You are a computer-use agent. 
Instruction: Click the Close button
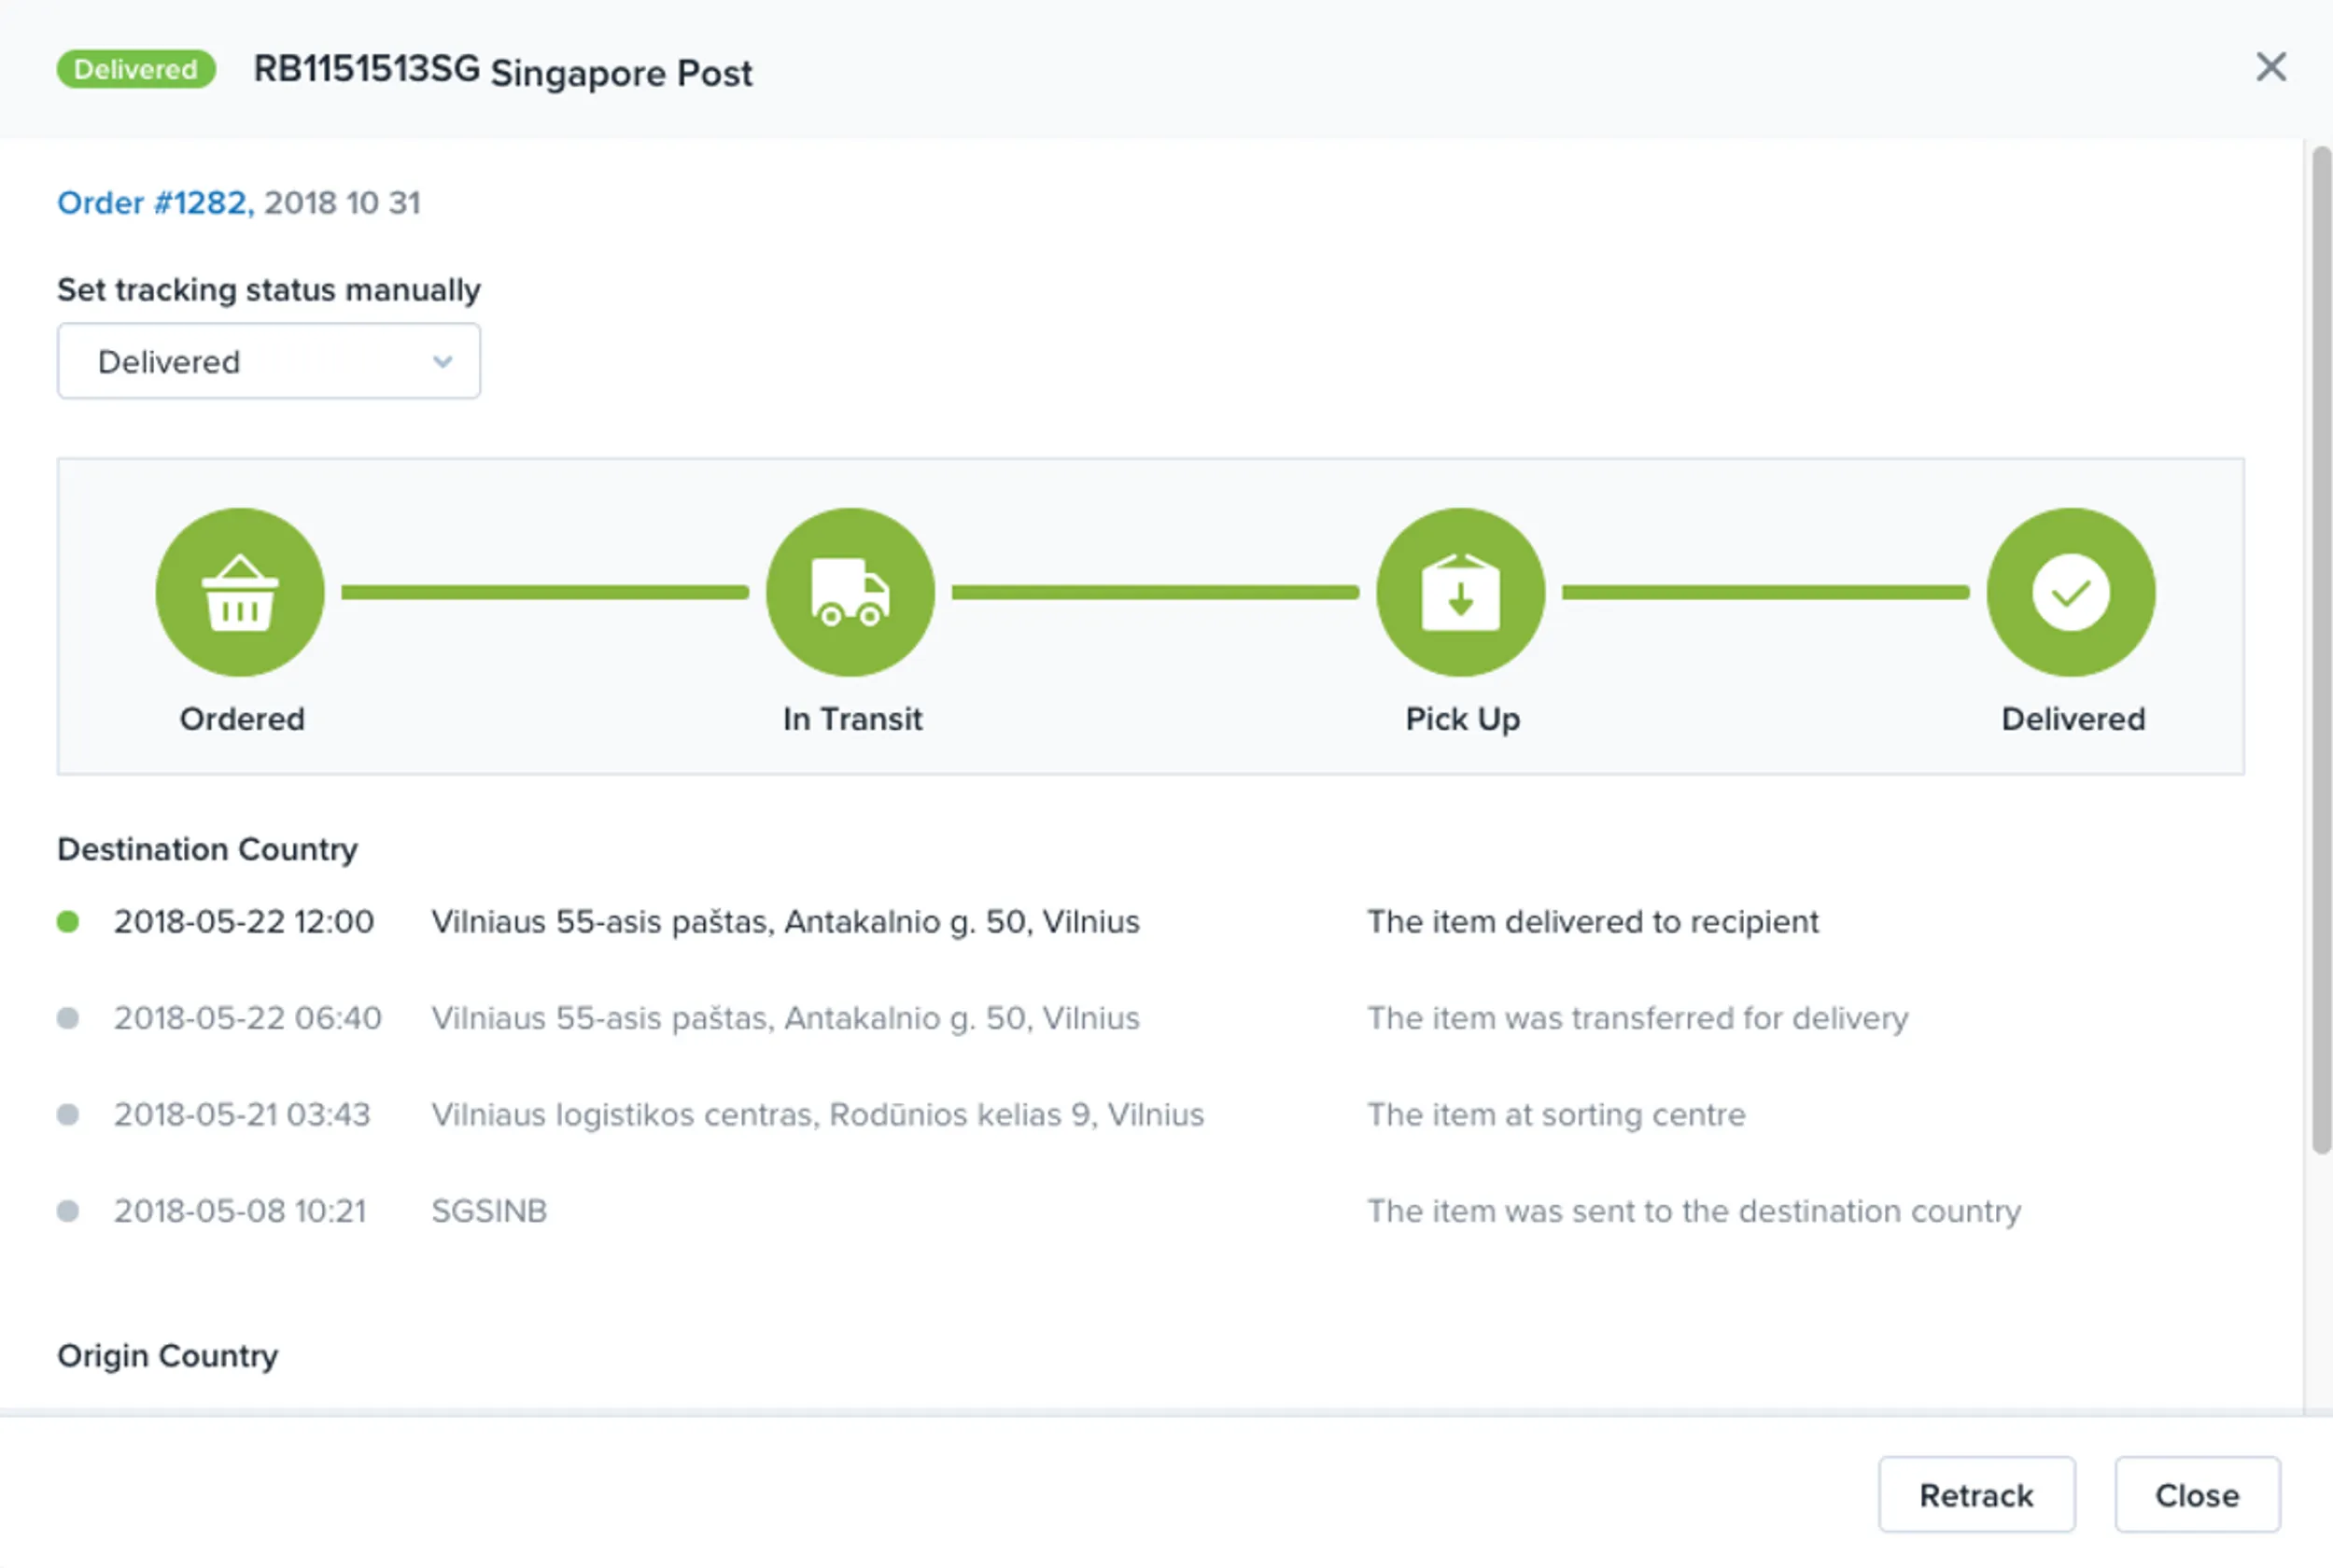click(x=2197, y=1494)
